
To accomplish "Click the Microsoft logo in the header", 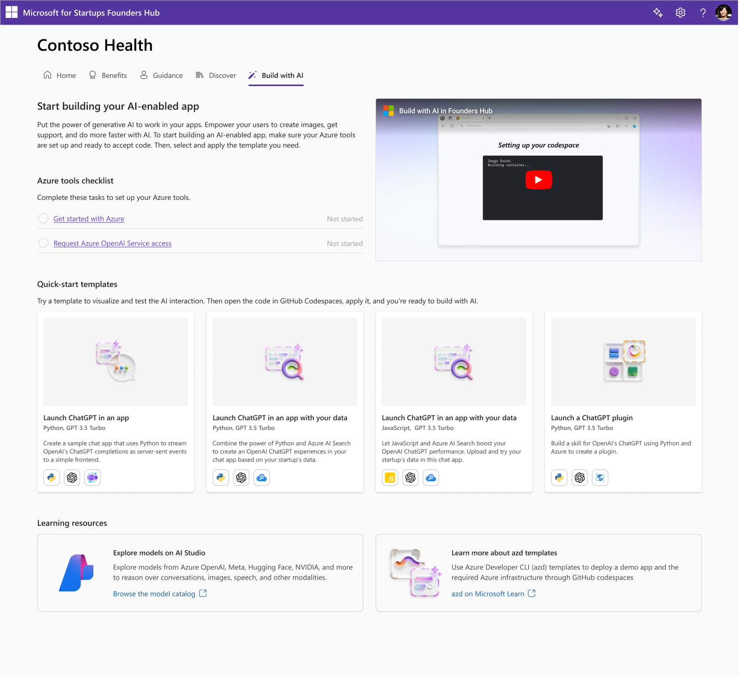I will (x=11, y=12).
